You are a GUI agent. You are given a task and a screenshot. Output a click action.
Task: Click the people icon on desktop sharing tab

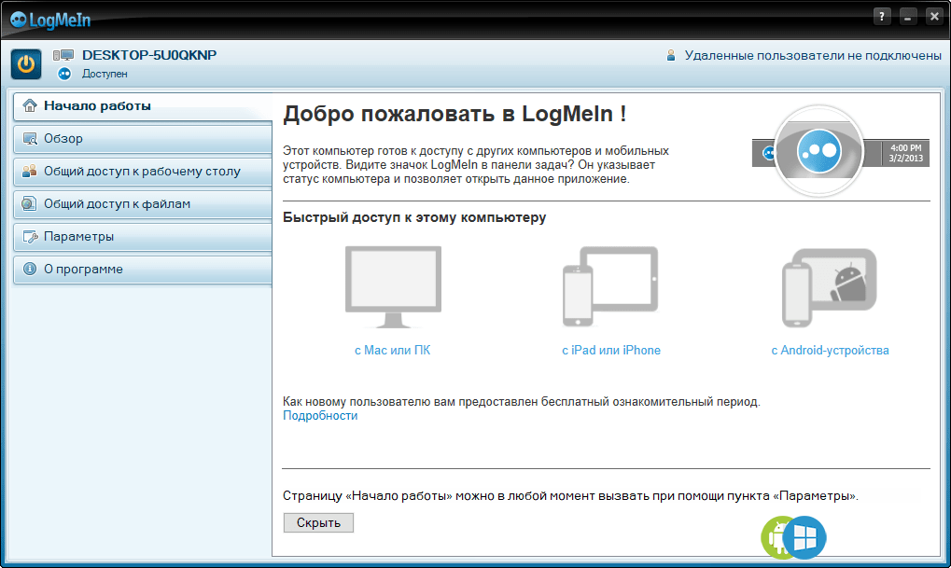(x=30, y=171)
